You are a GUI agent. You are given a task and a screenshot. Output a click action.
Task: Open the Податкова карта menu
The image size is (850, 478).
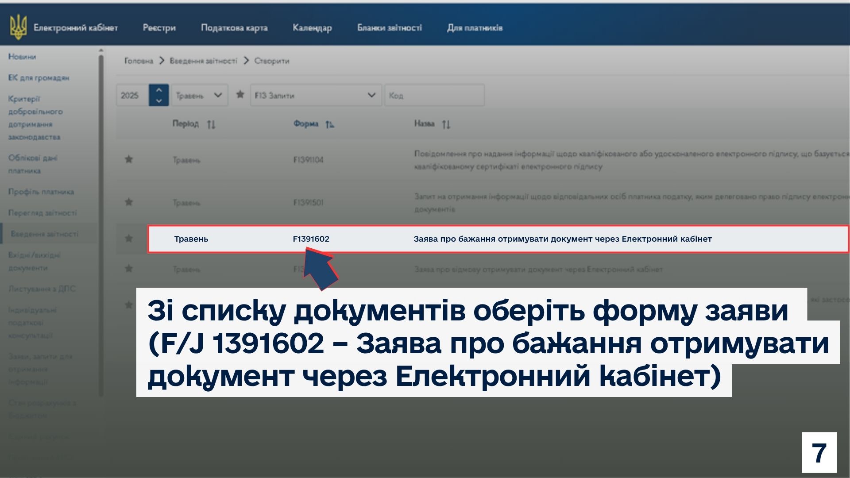tap(234, 28)
